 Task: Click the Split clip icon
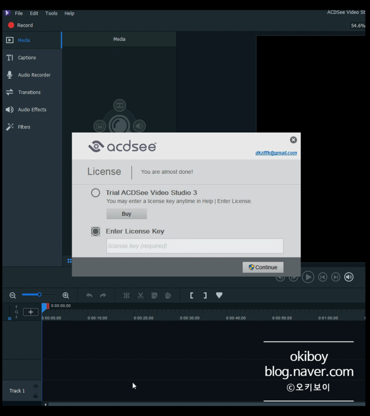(x=127, y=295)
